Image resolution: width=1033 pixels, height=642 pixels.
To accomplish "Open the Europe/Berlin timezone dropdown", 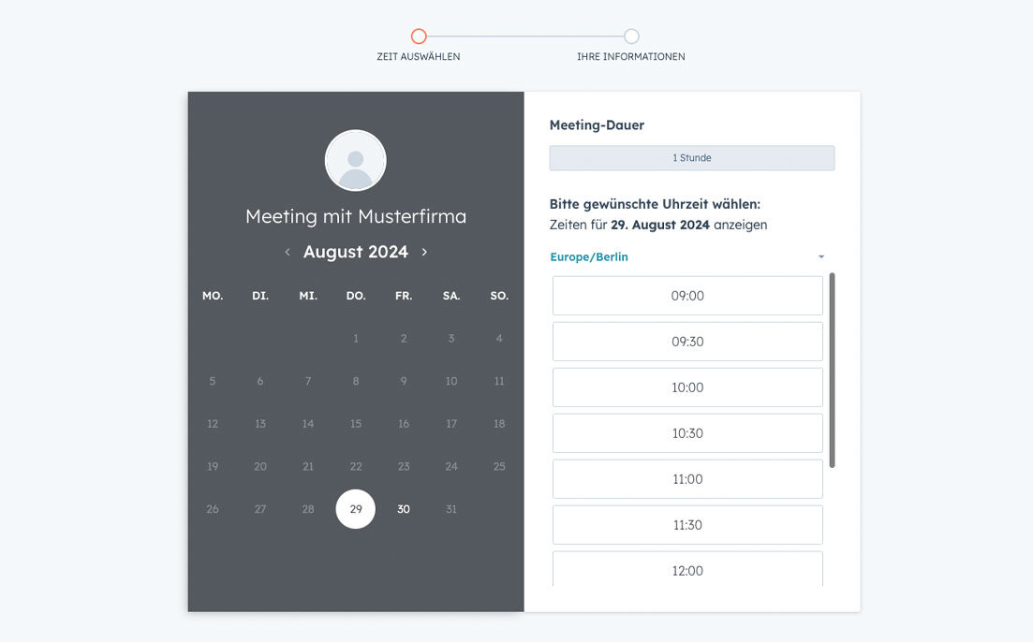I will point(687,256).
